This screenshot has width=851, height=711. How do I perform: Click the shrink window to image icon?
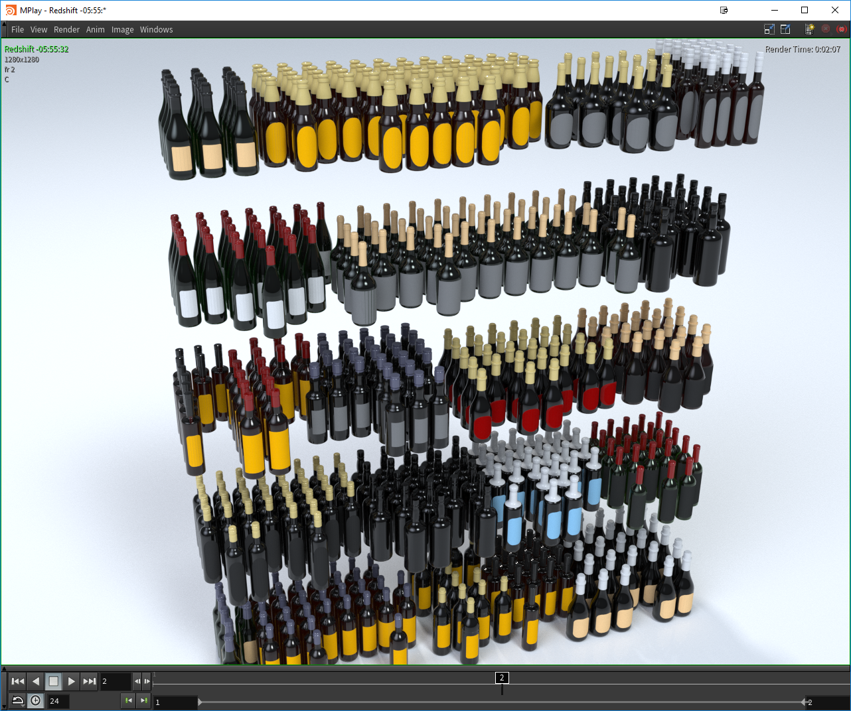pos(769,29)
